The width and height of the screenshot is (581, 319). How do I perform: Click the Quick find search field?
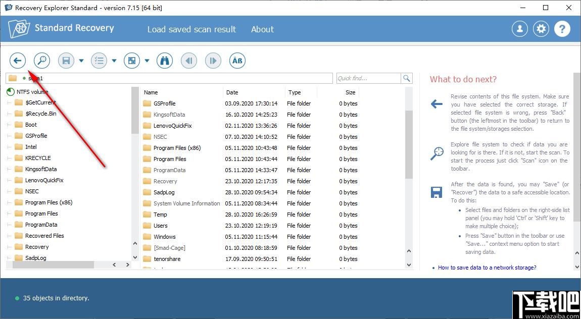coord(368,78)
